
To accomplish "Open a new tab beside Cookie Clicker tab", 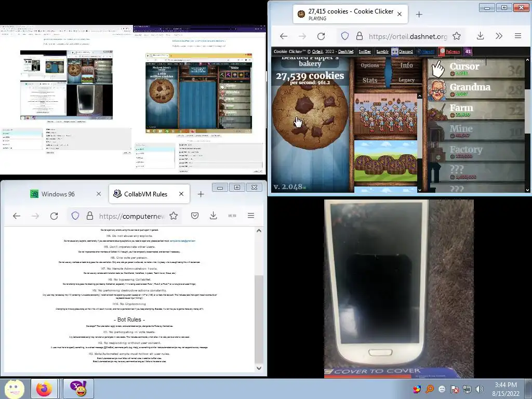I will pos(419,14).
